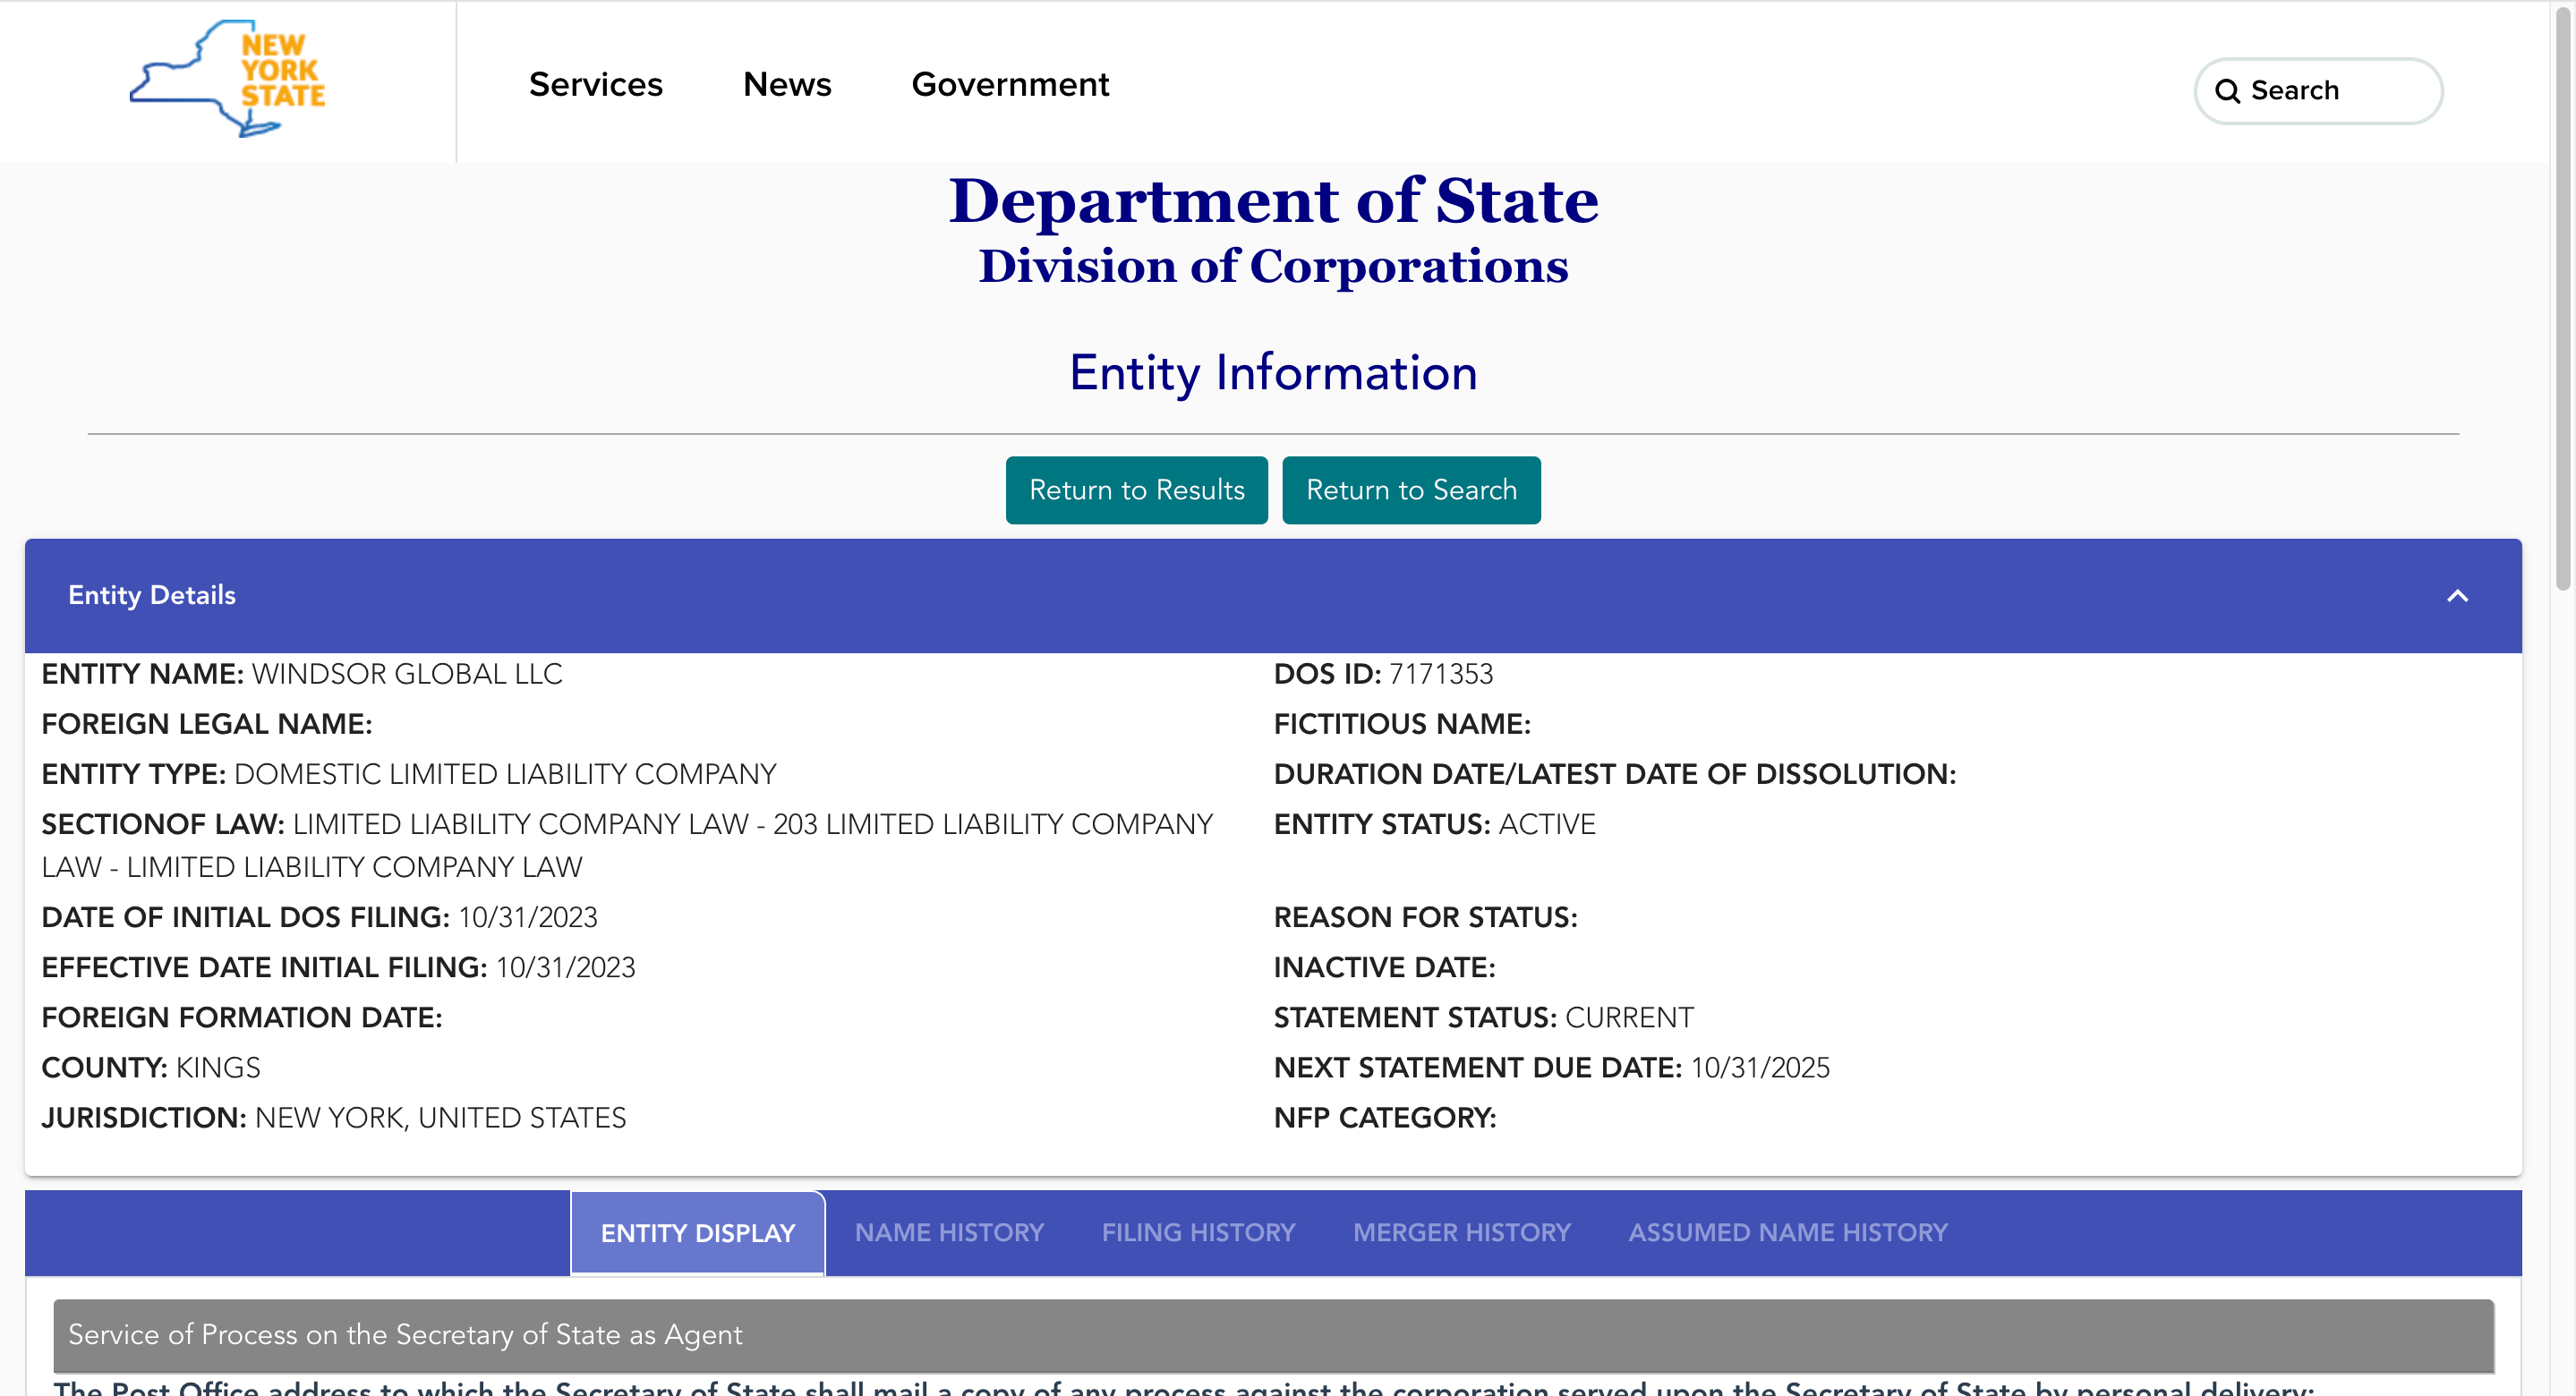2576x1396 pixels.
Task: Open the Services menu
Action: coord(595,84)
